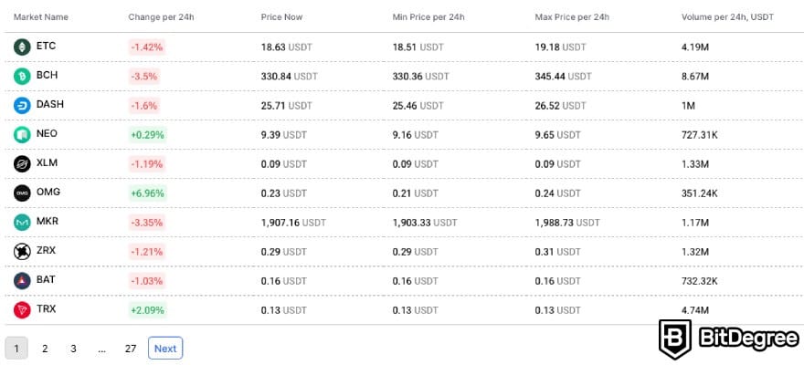Click the BAT coin icon
The width and height of the screenshot is (804, 365).
[x=22, y=280]
